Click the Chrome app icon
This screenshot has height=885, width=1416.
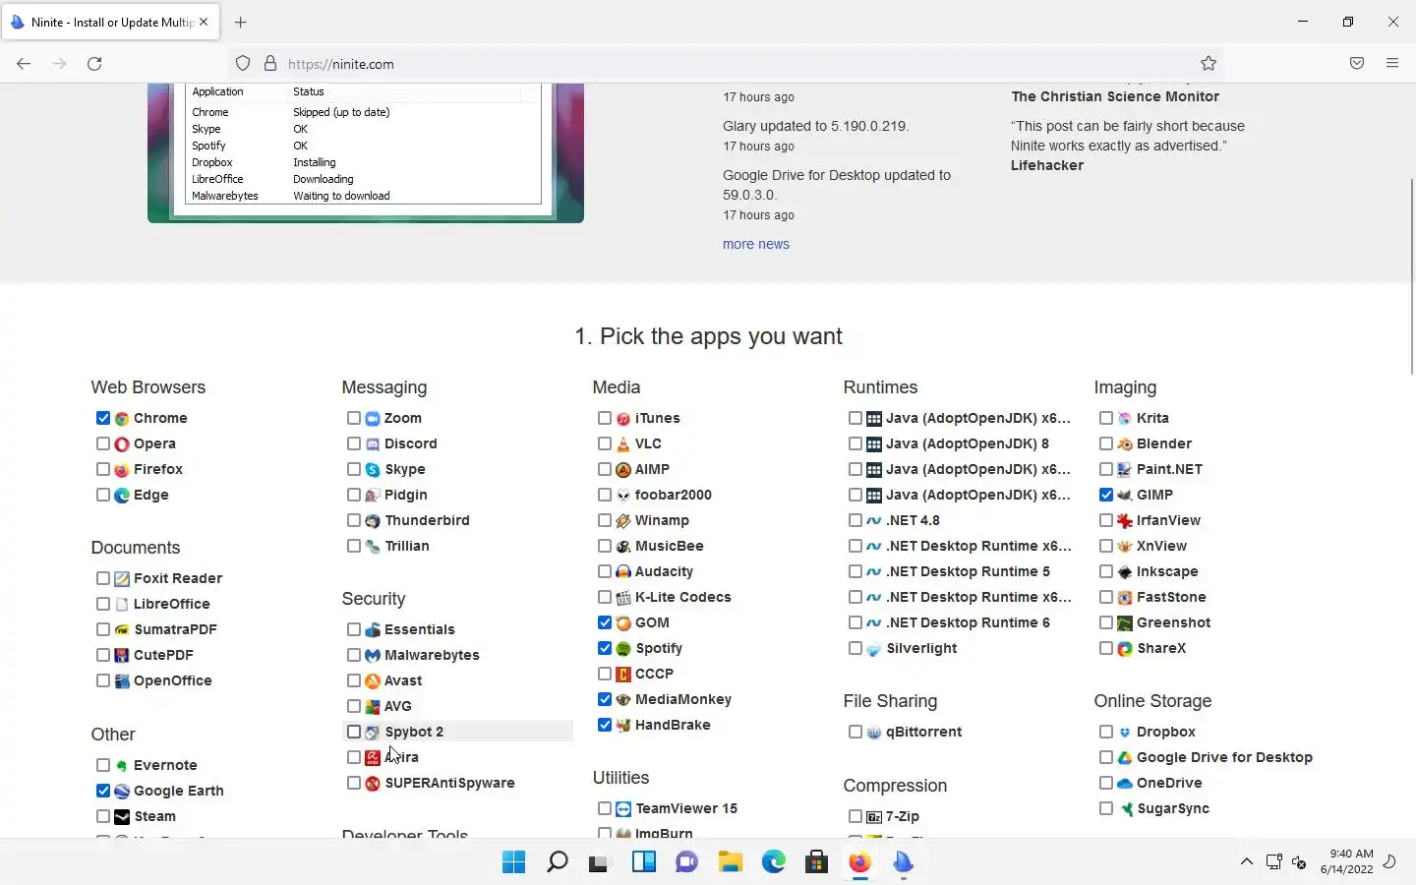point(122,418)
